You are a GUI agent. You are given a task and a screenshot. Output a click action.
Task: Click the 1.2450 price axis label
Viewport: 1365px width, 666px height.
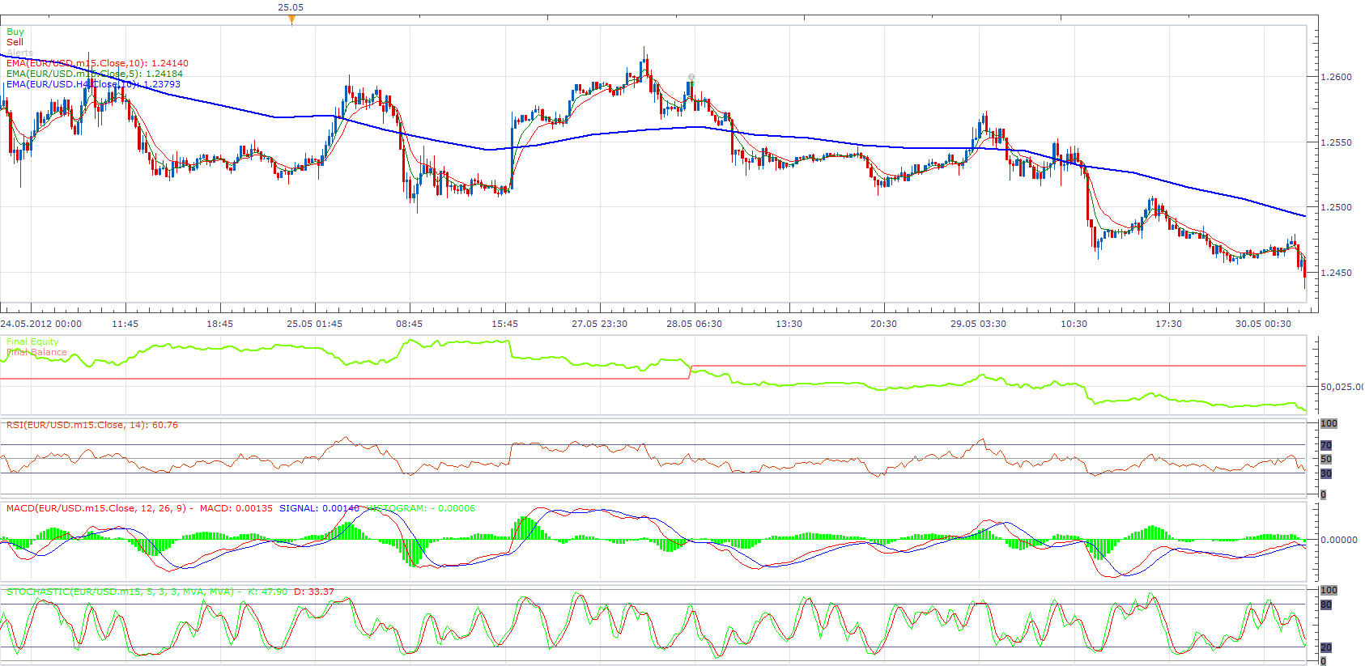pos(1336,273)
